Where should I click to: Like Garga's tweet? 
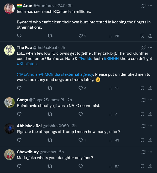coord(81,114)
